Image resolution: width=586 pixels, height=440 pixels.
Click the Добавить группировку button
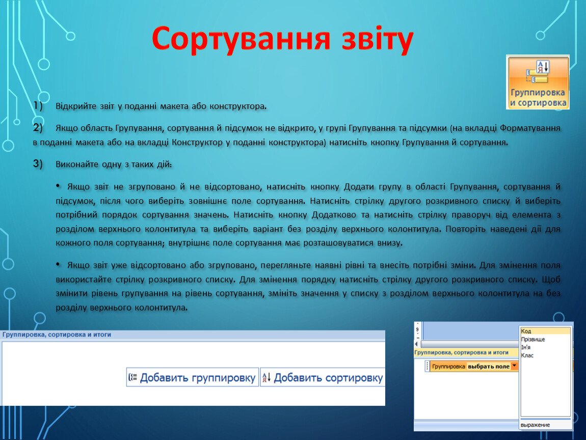tap(193, 378)
